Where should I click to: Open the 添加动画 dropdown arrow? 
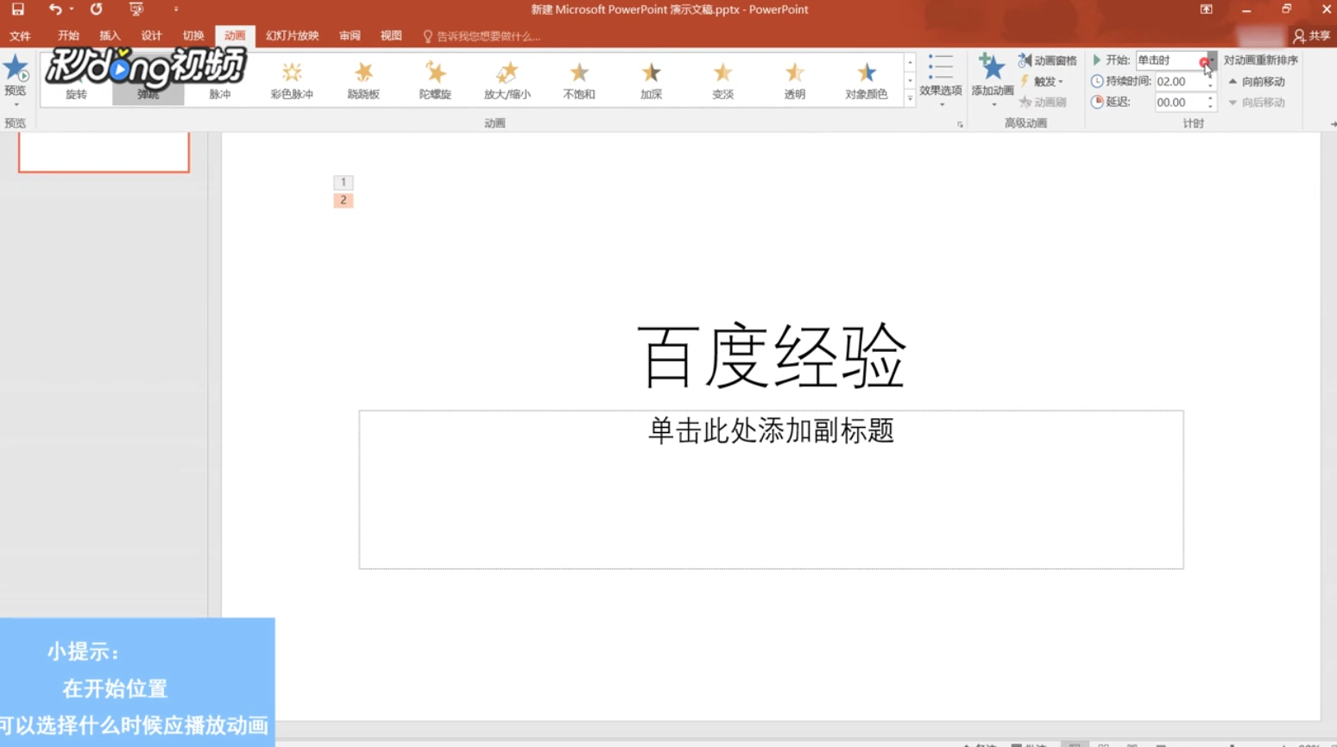[x=993, y=104]
